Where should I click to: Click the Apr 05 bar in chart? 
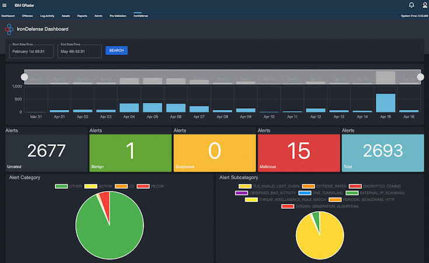(x=152, y=108)
